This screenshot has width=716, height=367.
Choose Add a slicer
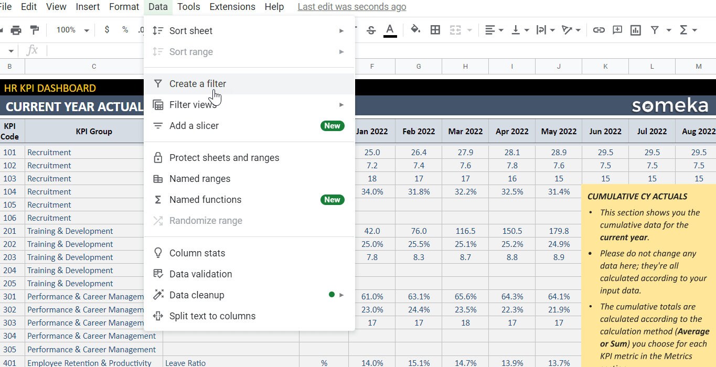[249, 126]
